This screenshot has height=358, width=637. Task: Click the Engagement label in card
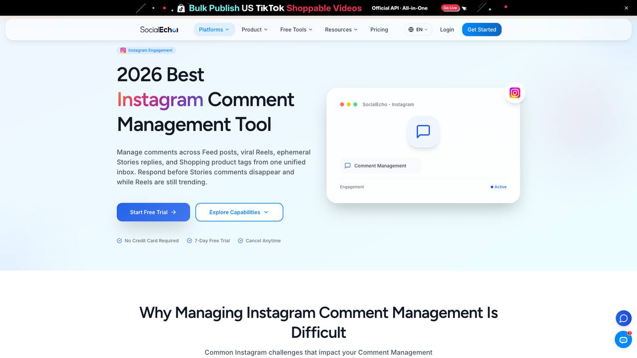click(x=352, y=187)
